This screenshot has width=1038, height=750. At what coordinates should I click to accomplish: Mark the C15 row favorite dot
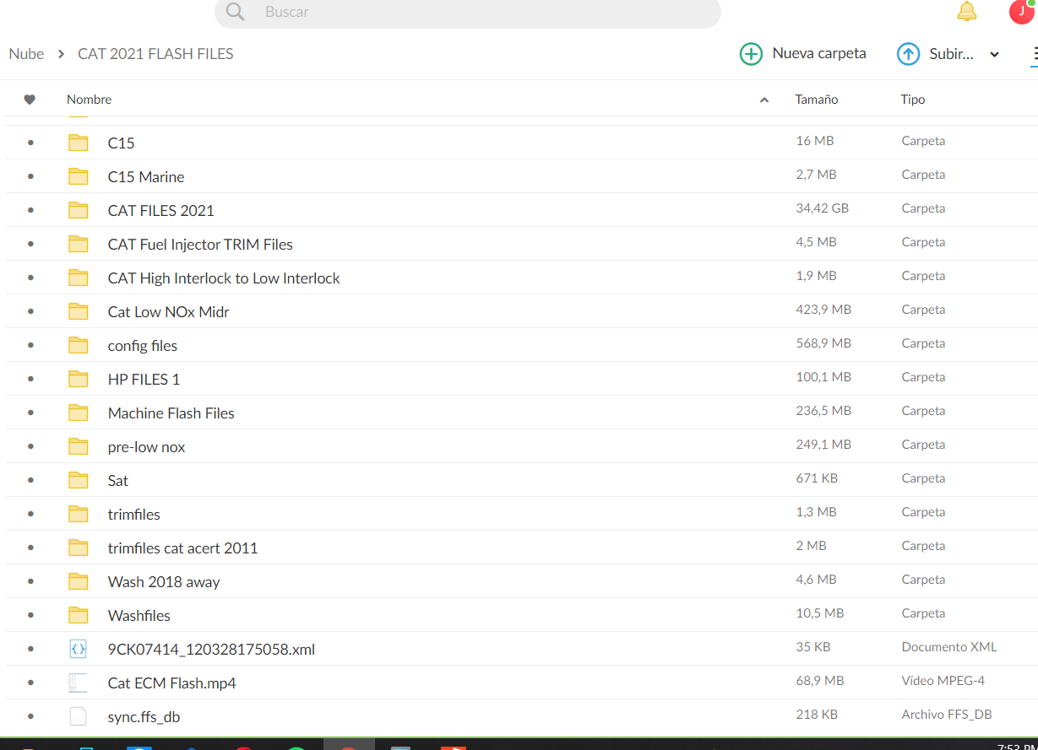tap(31, 143)
